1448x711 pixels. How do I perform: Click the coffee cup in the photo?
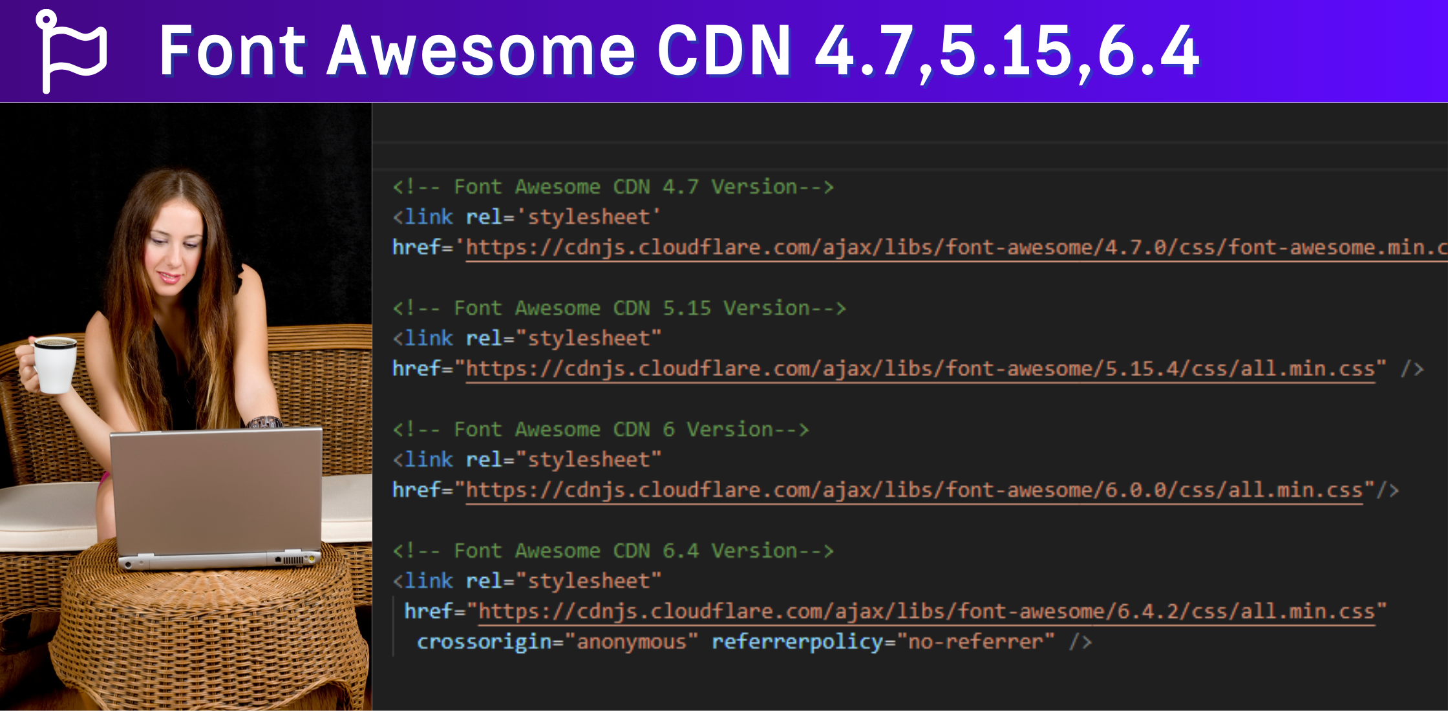tap(54, 364)
